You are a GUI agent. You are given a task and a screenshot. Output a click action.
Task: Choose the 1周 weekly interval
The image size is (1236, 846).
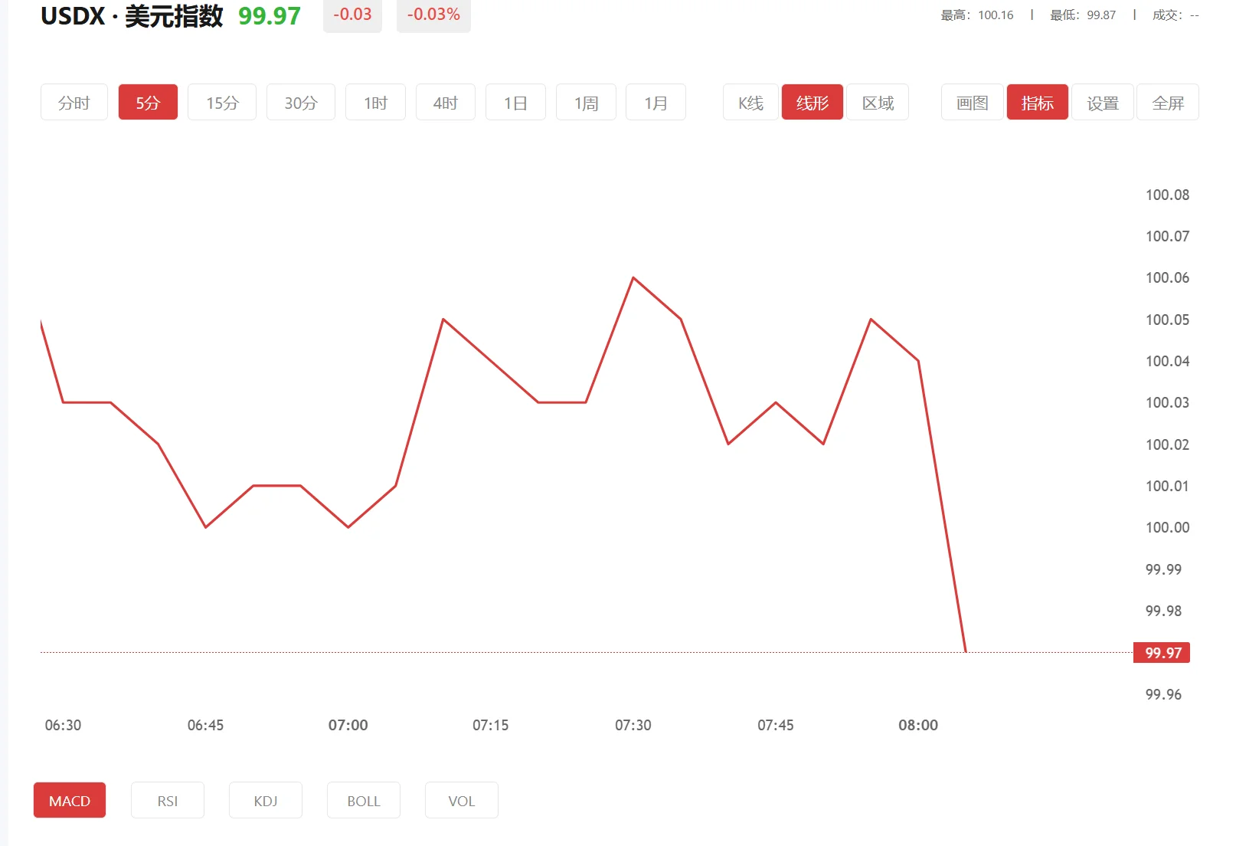point(586,103)
